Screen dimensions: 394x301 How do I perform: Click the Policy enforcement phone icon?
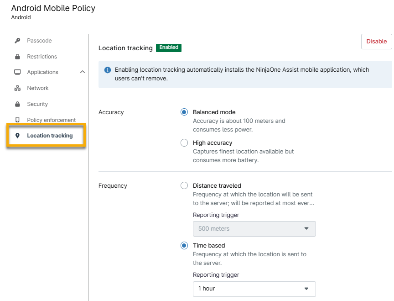point(17,119)
